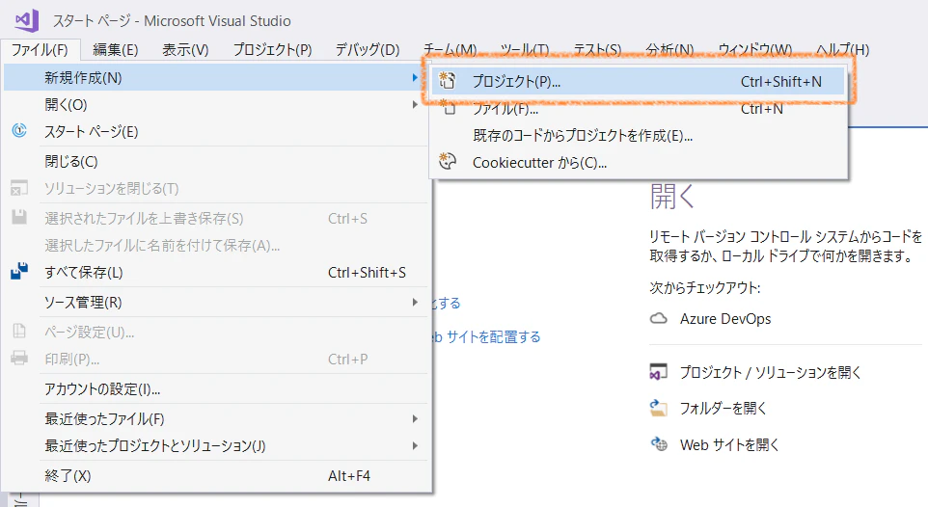Select 閉じる(C) menu entry

(x=215, y=161)
